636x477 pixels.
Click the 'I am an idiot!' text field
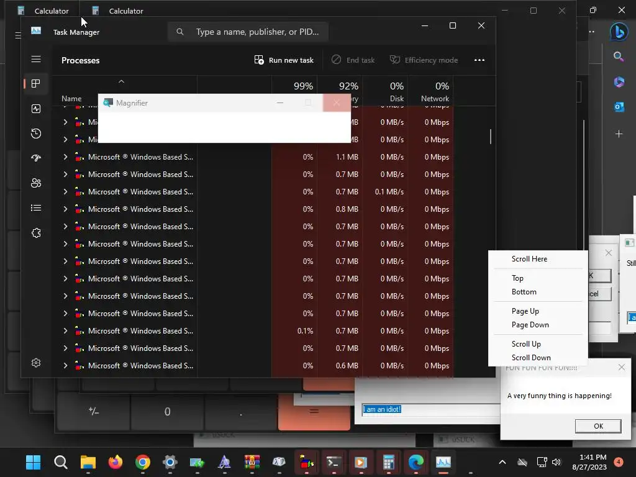pos(431,409)
